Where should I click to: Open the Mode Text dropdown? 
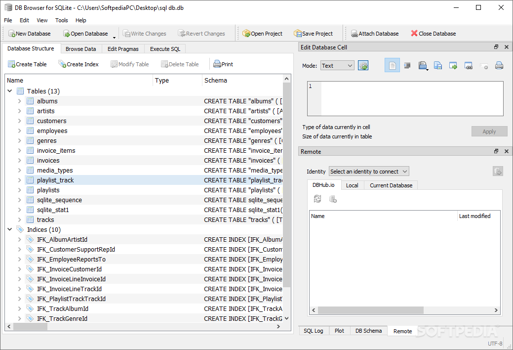point(337,66)
